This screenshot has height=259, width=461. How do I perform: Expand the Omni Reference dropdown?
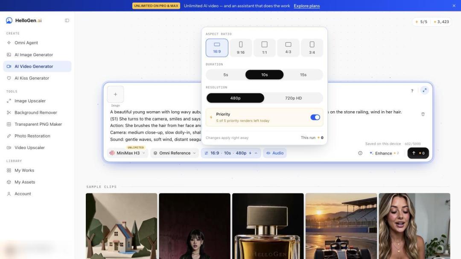coord(174,153)
